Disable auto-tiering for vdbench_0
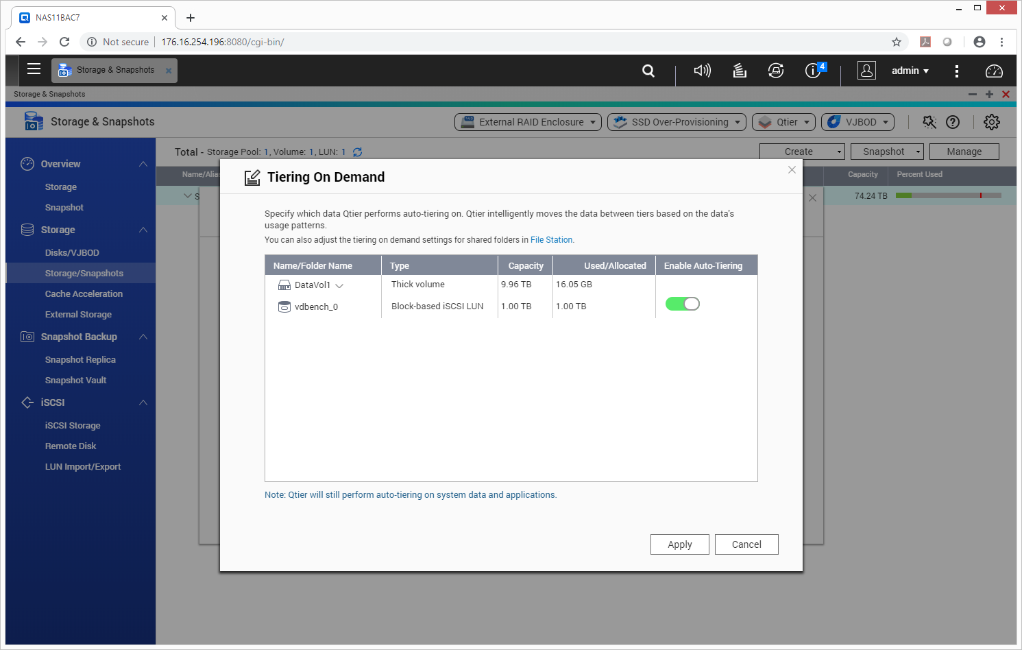The height and width of the screenshot is (650, 1022). tap(683, 304)
